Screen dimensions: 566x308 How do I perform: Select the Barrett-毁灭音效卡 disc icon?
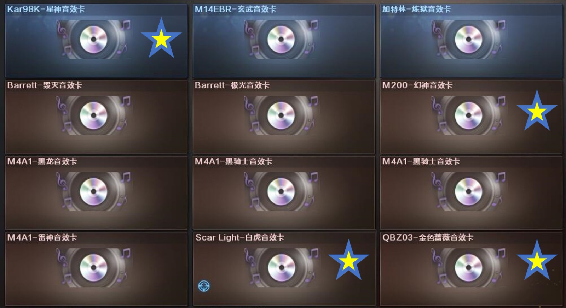(93, 115)
